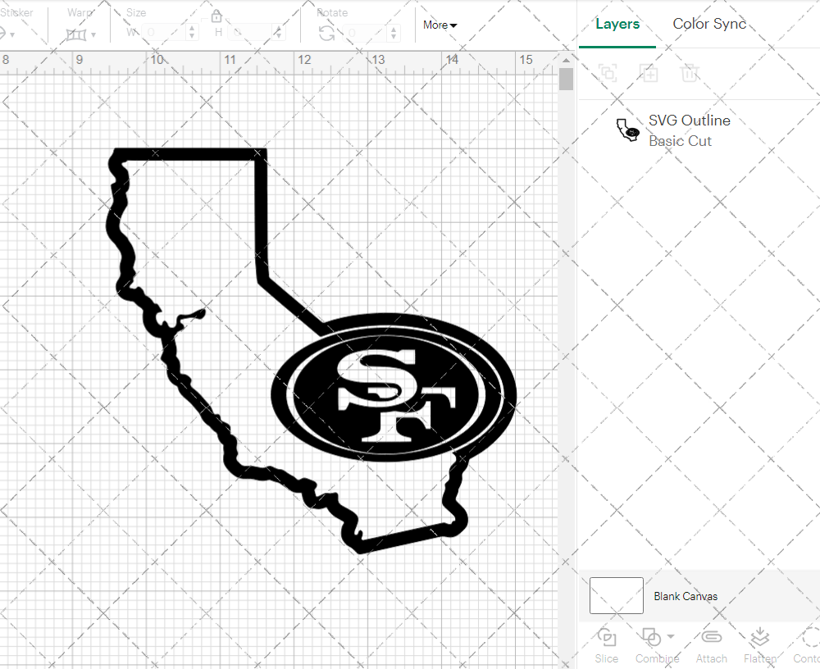Click the Blank Canvas label
Screen dimensions: 820x669
coord(685,596)
